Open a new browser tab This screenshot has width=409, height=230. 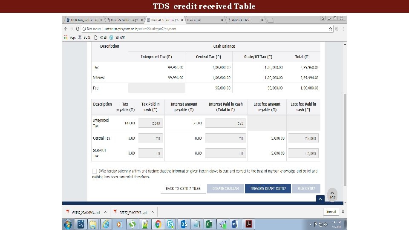271,20
